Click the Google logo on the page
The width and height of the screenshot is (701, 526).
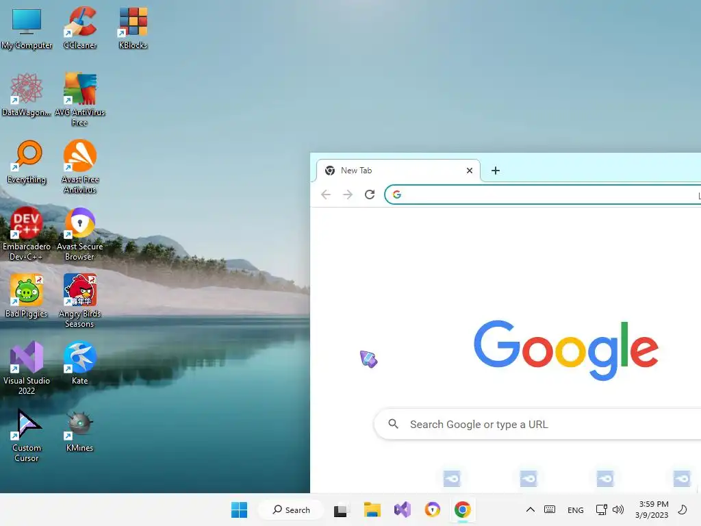566,350
